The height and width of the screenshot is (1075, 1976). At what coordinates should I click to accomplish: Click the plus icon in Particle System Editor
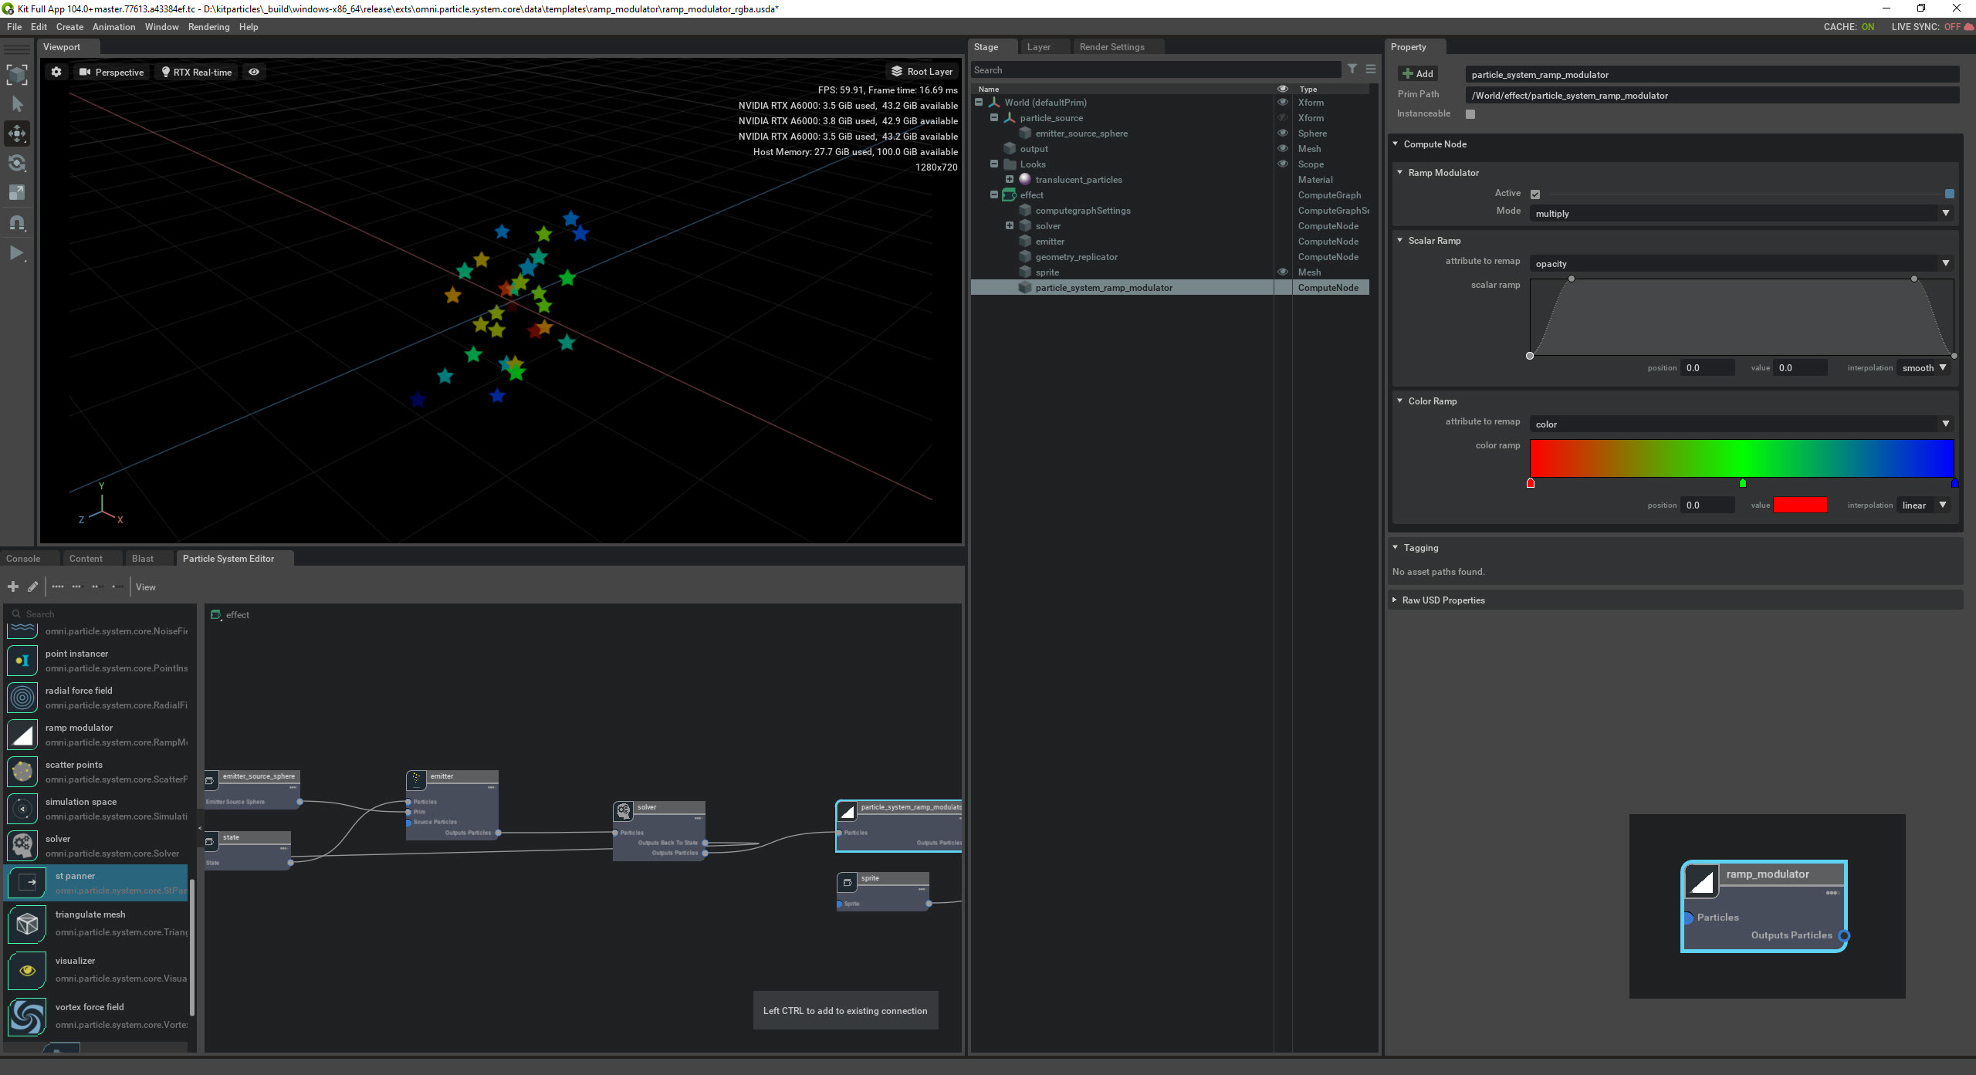pyautogui.click(x=13, y=587)
